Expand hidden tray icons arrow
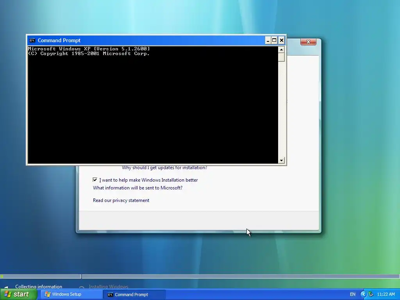400x300 pixels. 363,295
